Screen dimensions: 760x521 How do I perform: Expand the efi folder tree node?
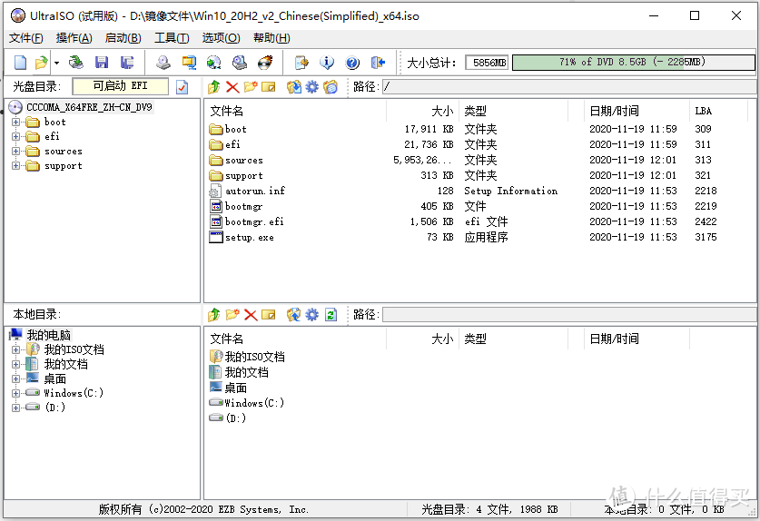[16, 137]
